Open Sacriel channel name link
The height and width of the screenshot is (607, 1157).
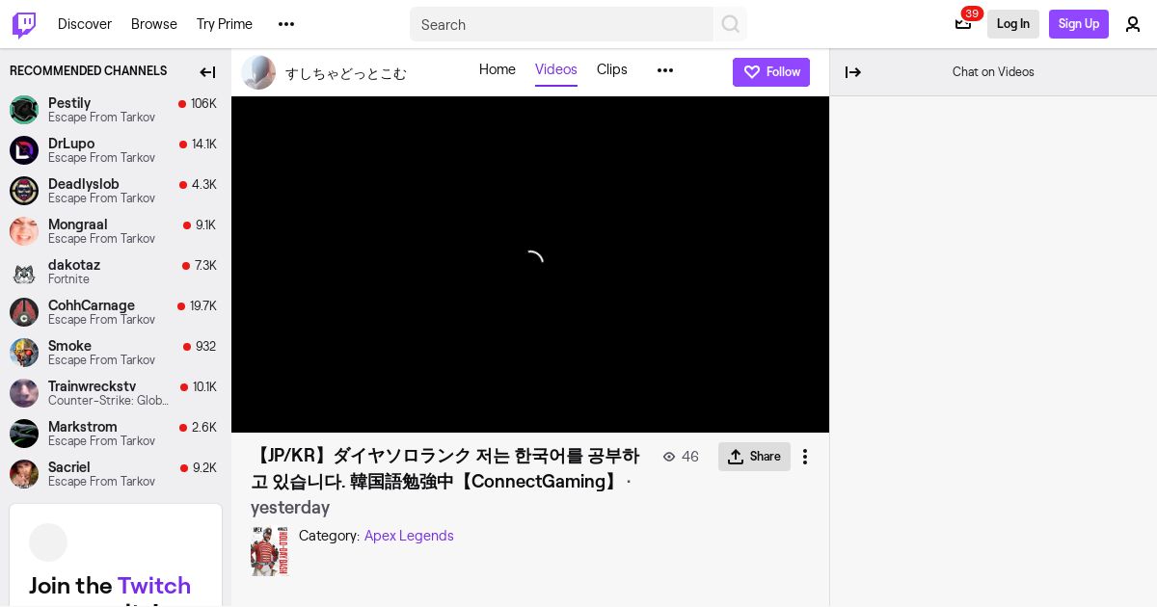[69, 467]
